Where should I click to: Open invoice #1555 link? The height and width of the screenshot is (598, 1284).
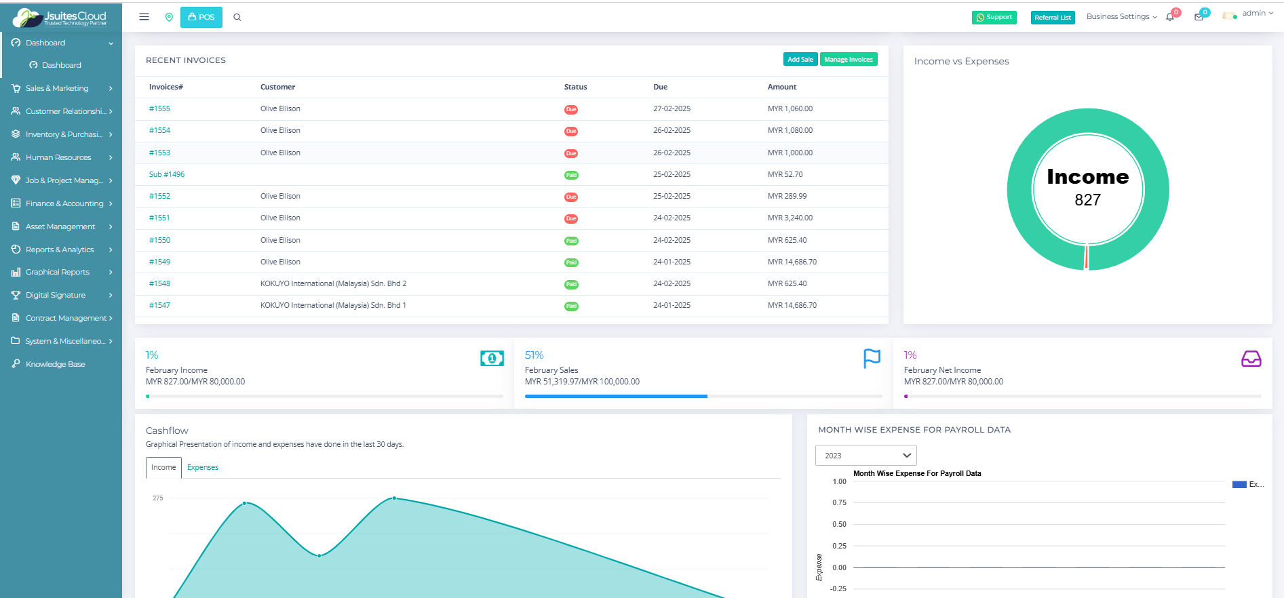(159, 108)
